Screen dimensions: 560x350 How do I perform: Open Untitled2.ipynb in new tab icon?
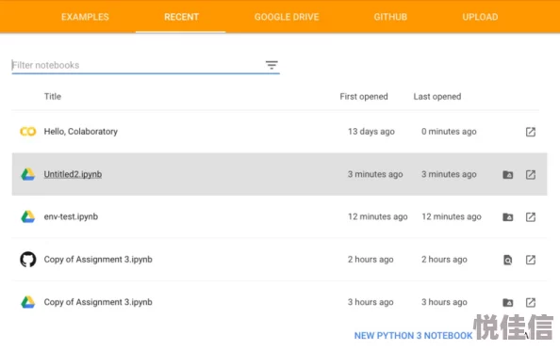531,174
